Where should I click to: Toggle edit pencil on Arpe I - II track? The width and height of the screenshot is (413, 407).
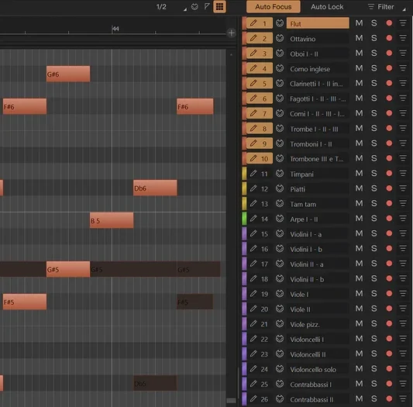pyautogui.click(x=253, y=219)
